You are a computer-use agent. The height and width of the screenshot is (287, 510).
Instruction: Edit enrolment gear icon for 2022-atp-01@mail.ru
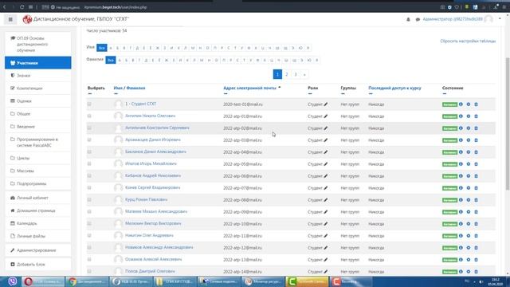(x=469, y=116)
